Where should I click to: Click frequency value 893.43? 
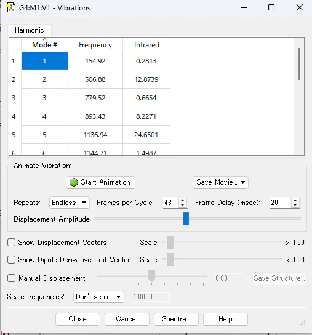tap(95, 116)
